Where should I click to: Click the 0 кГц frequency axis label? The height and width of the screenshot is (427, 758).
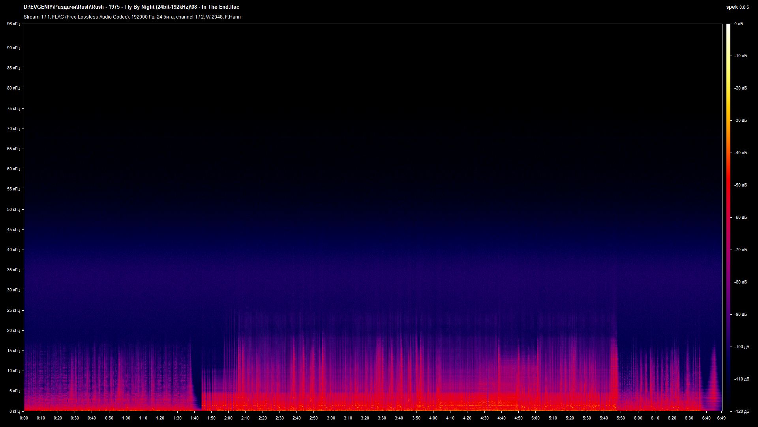point(15,411)
